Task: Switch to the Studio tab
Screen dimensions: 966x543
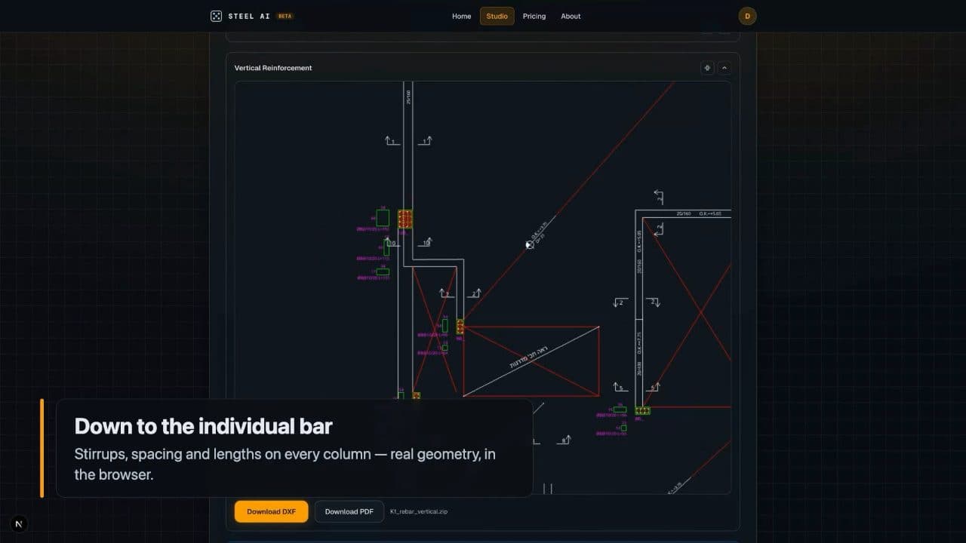Action: click(497, 16)
